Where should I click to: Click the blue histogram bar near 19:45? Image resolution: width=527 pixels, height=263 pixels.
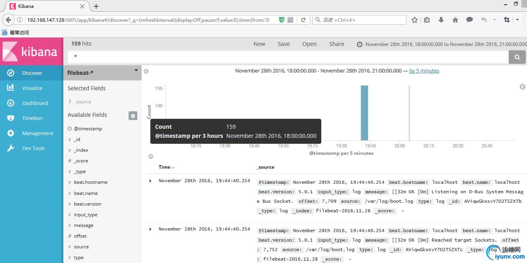point(364,113)
